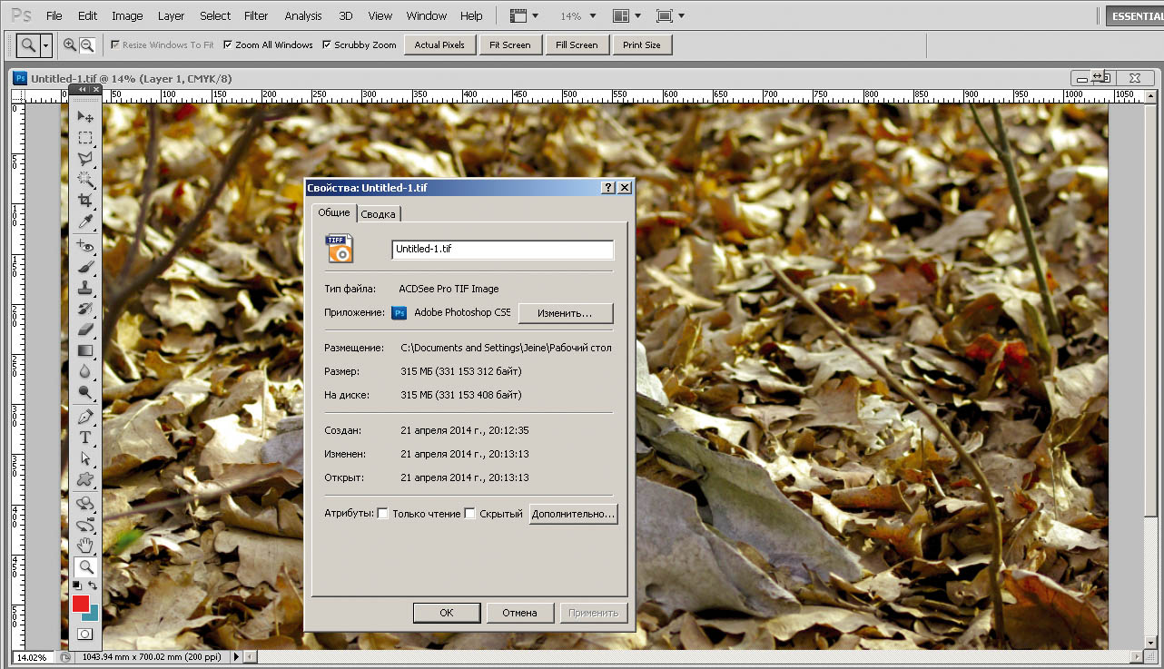This screenshot has width=1164, height=669.
Task: Click the zoom out magnifier icon
Action: [87, 44]
